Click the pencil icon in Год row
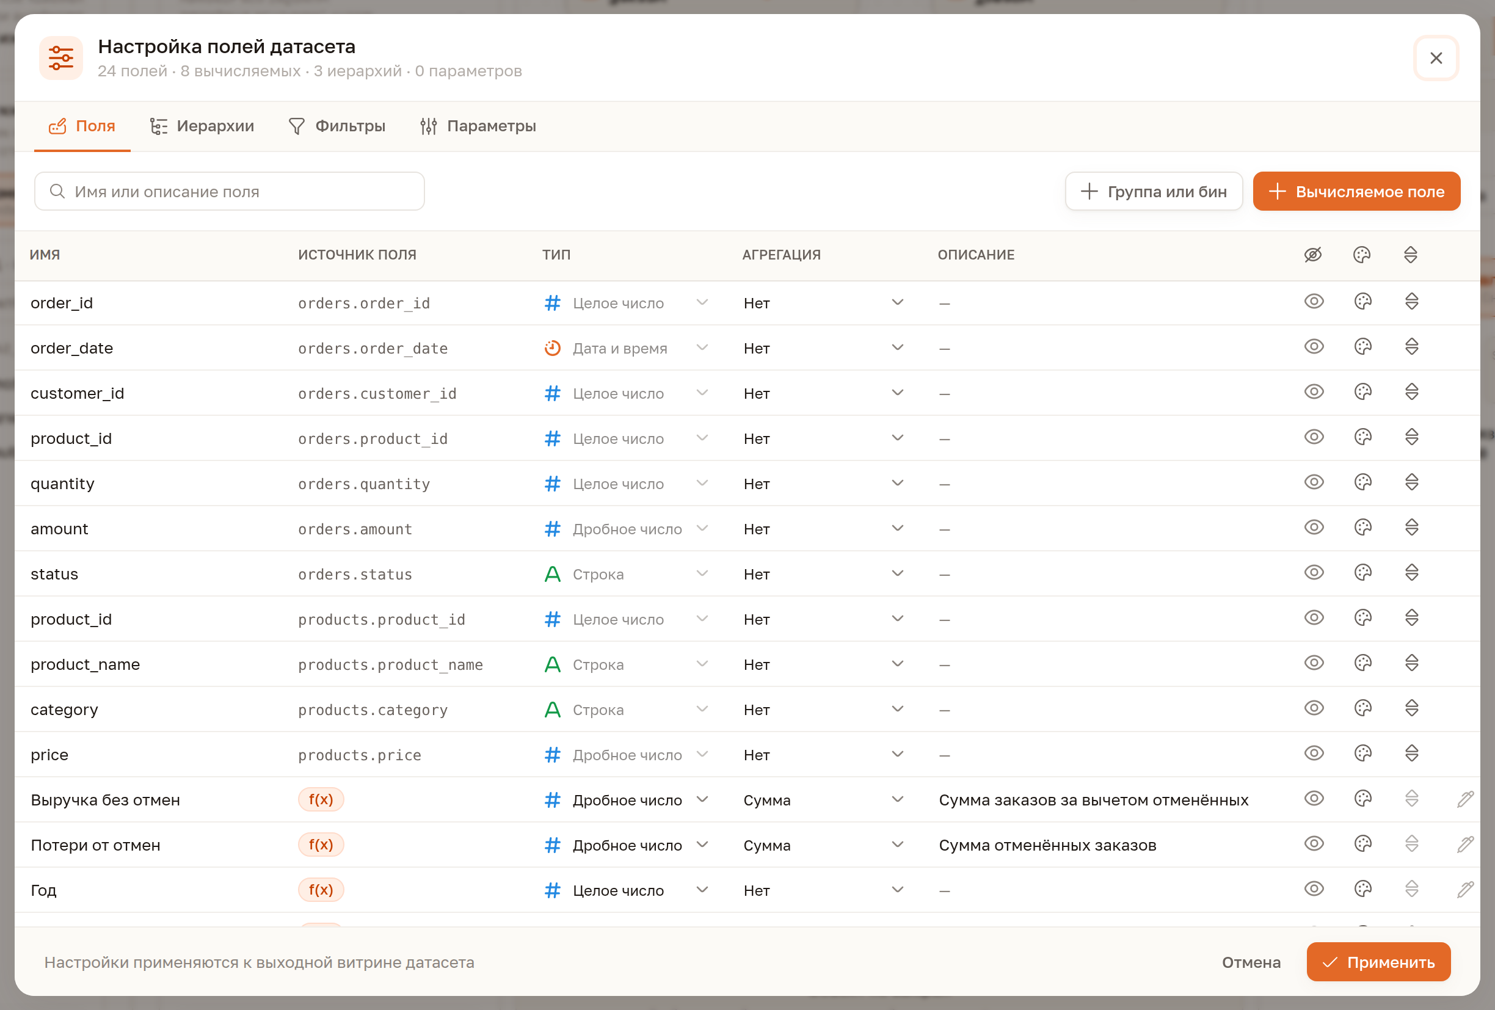This screenshot has width=1495, height=1010. (1466, 889)
